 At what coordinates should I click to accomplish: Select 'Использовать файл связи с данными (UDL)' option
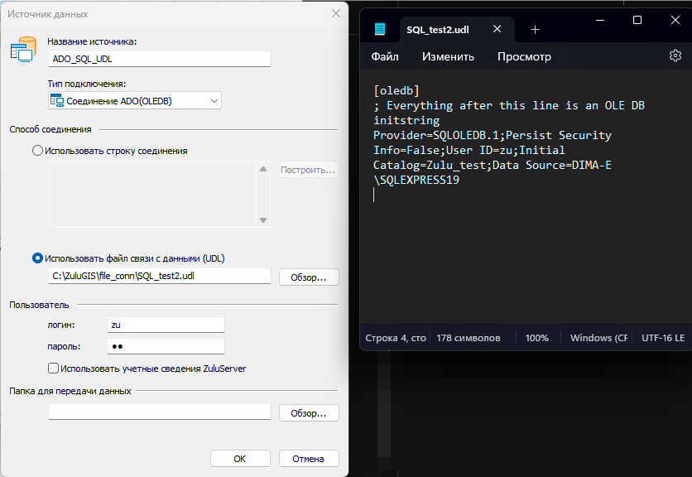[x=37, y=258]
